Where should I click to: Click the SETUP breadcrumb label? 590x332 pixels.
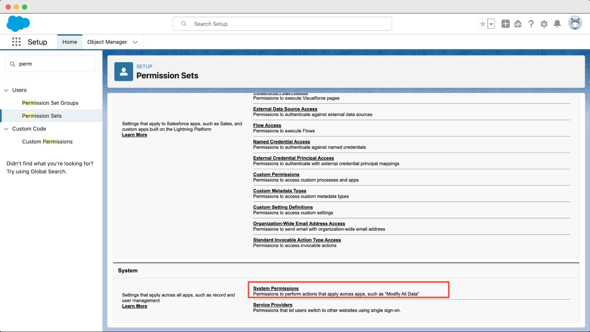[x=144, y=66]
